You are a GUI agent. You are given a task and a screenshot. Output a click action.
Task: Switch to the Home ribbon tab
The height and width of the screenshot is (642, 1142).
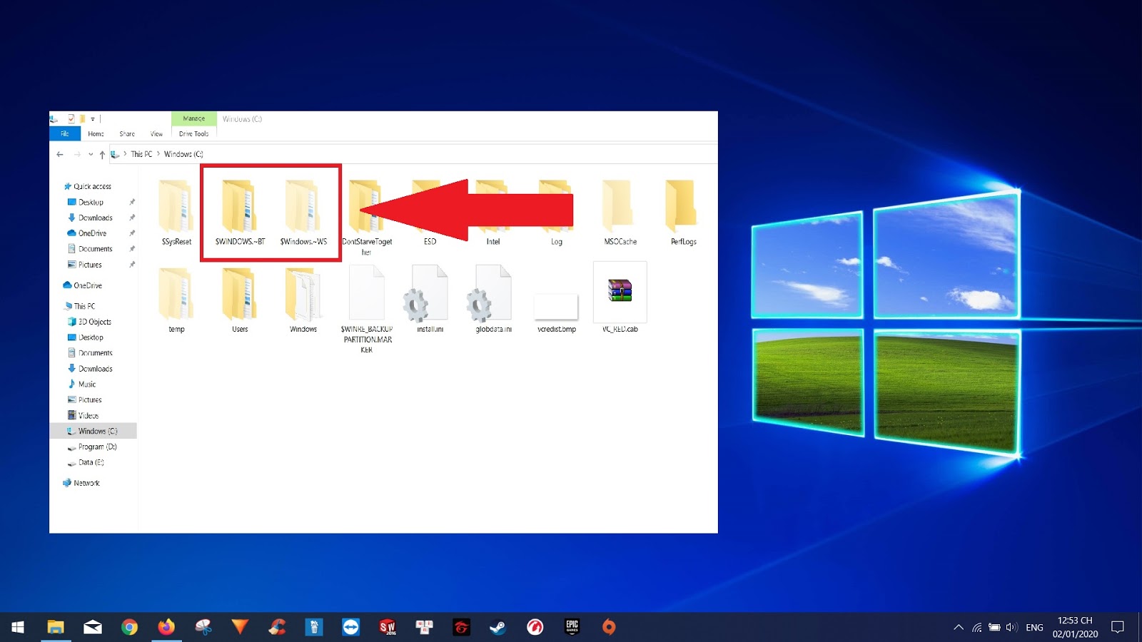pos(96,133)
